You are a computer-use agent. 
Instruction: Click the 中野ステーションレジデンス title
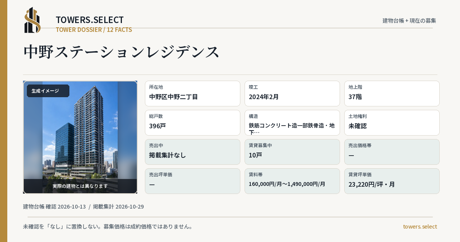[122, 52]
